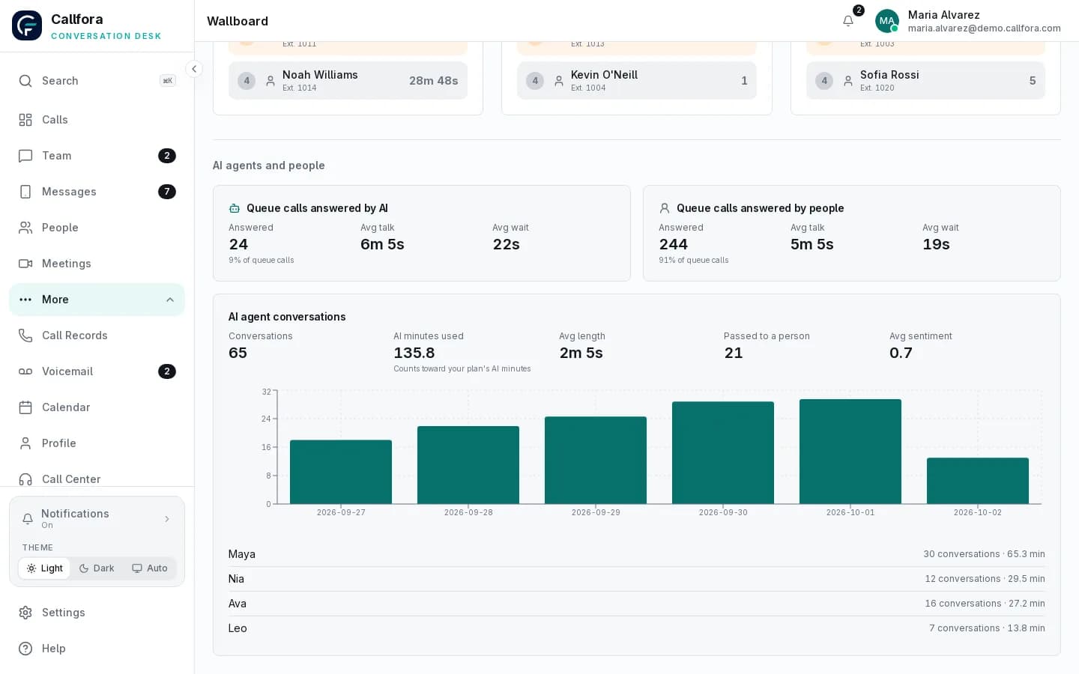This screenshot has height=674, width=1079.
Task: Open the Meetings label in sidebar
Action: coord(67,264)
